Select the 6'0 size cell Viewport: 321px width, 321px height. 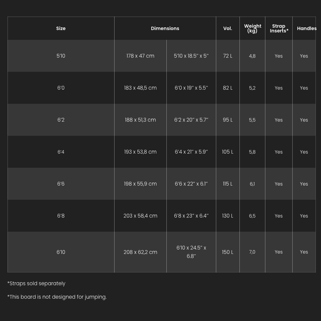[x=61, y=88]
